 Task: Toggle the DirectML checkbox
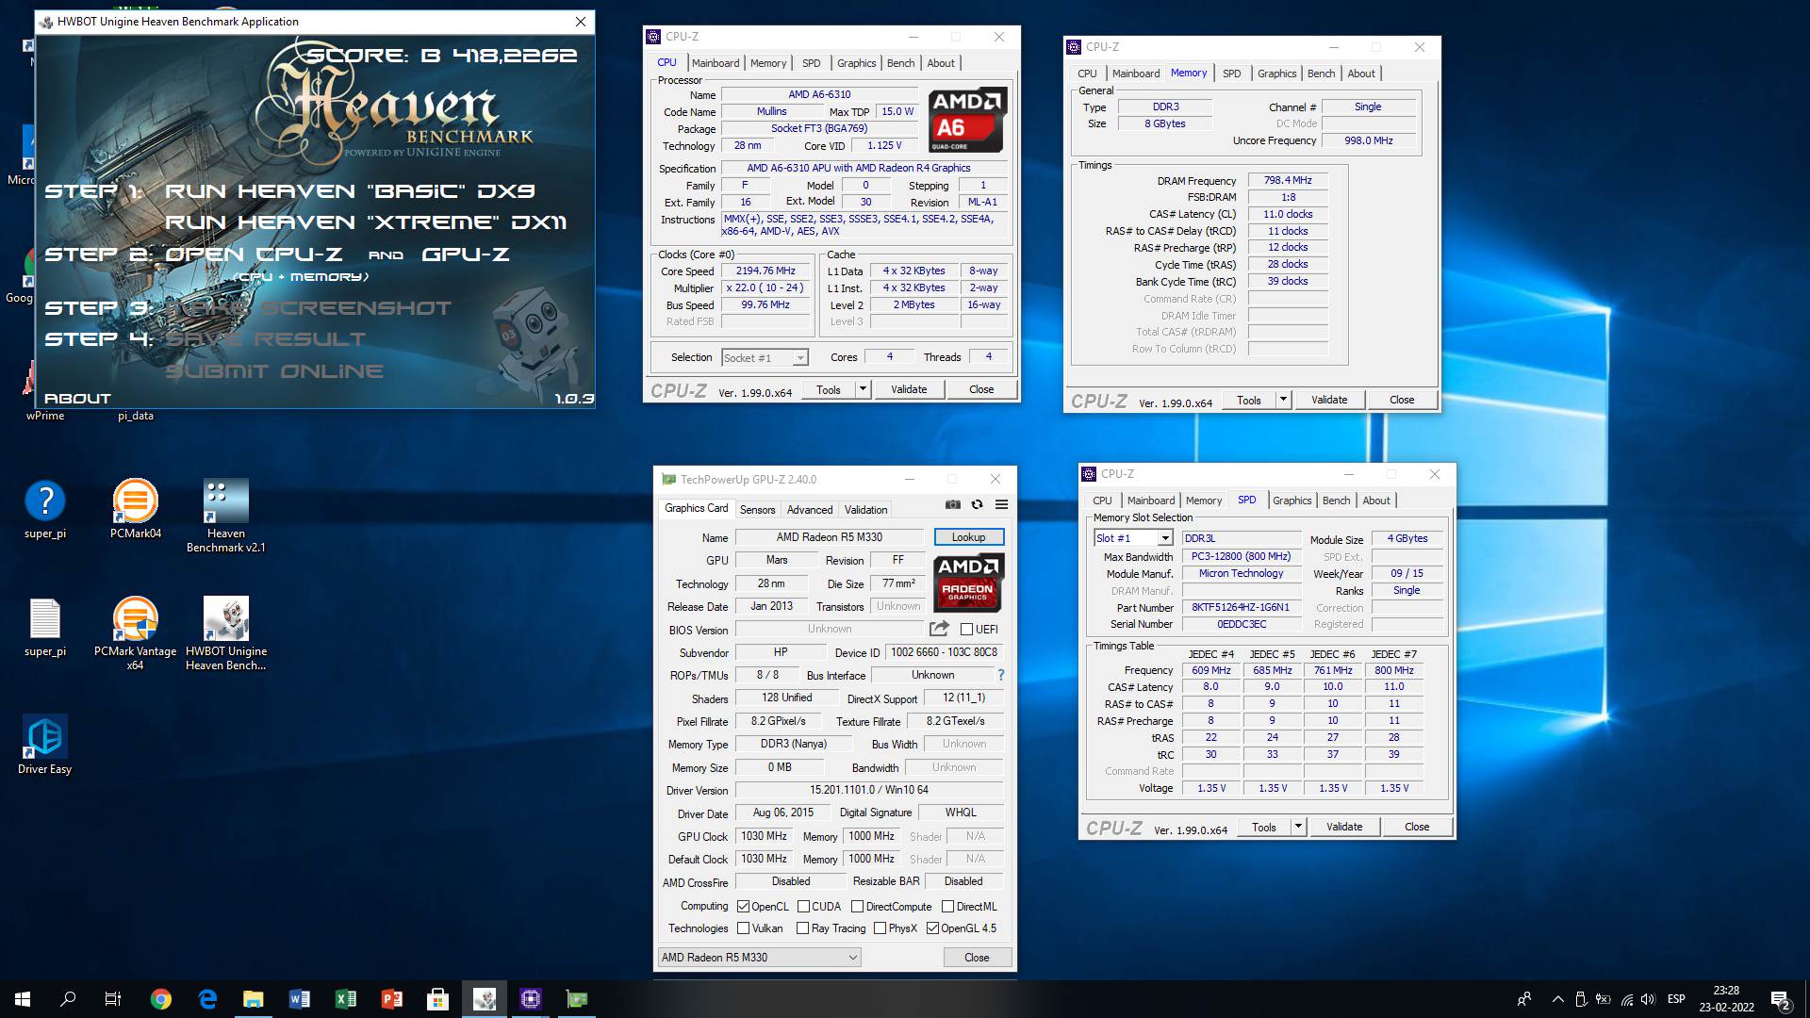[948, 907]
